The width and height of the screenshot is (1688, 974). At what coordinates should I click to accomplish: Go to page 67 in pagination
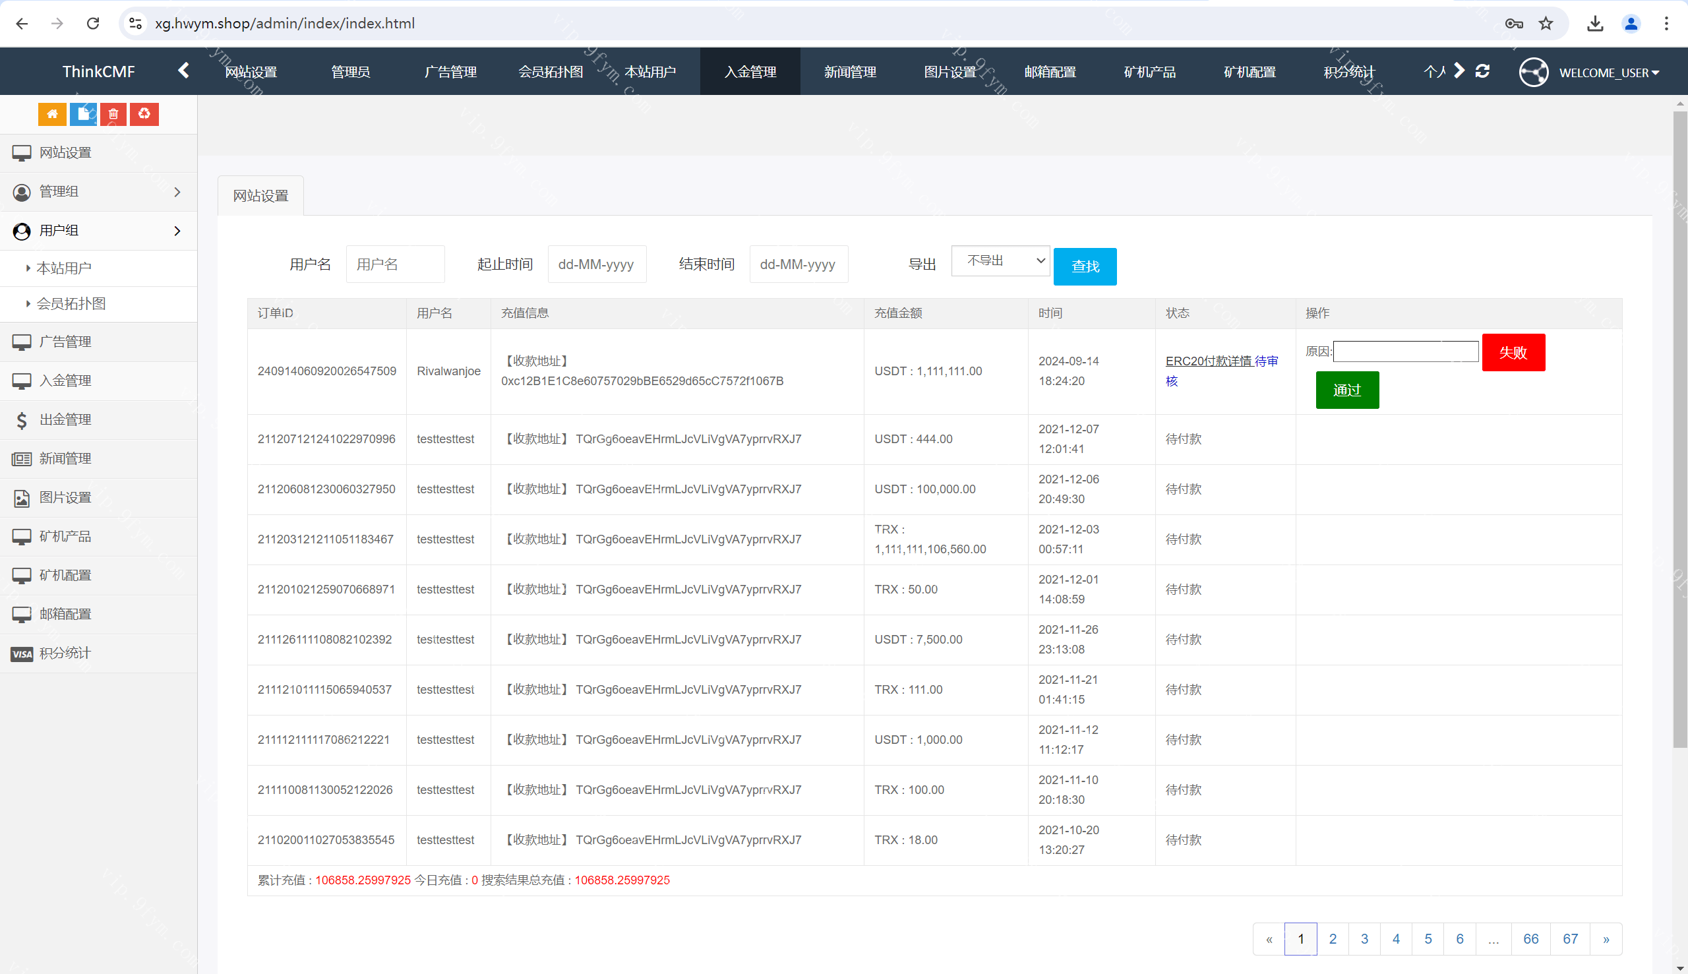coord(1569,939)
